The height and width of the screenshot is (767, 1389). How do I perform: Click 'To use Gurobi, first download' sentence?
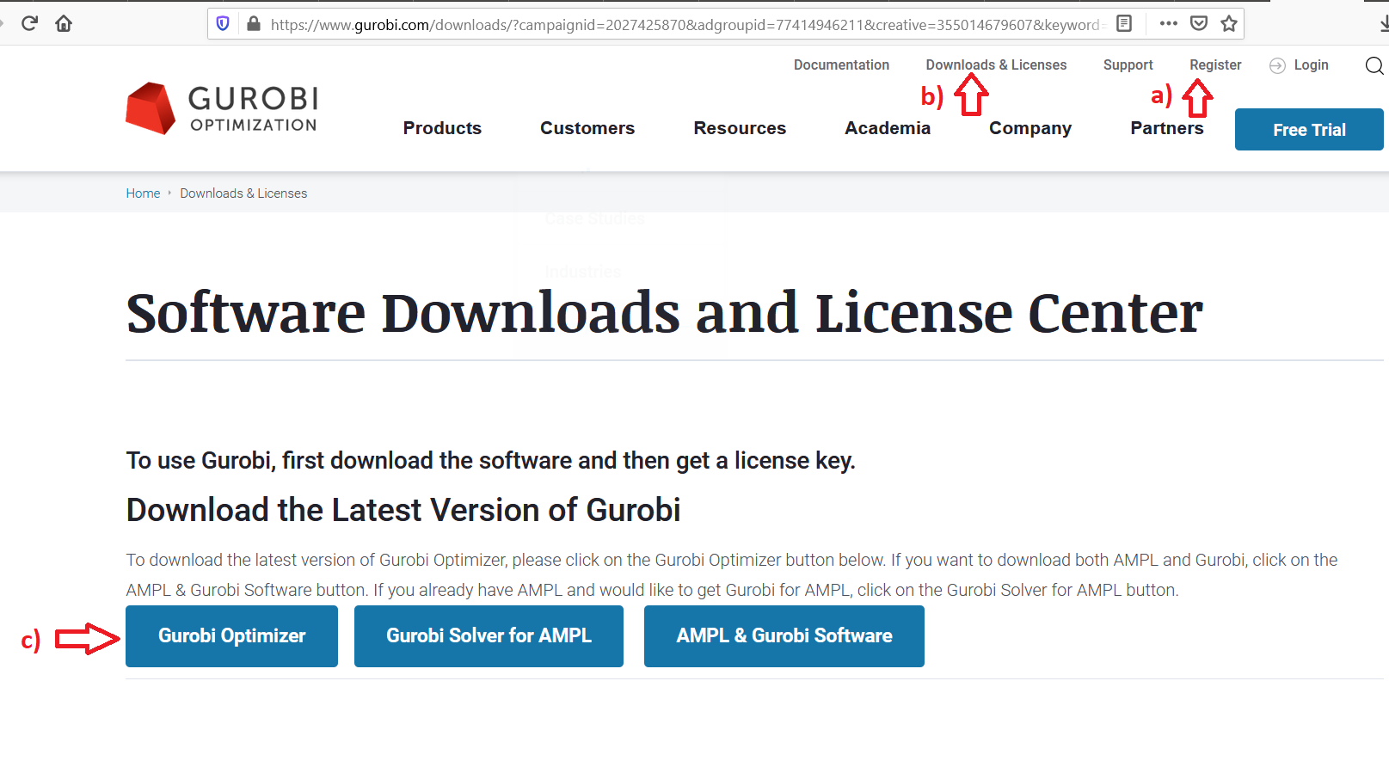coord(490,461)
